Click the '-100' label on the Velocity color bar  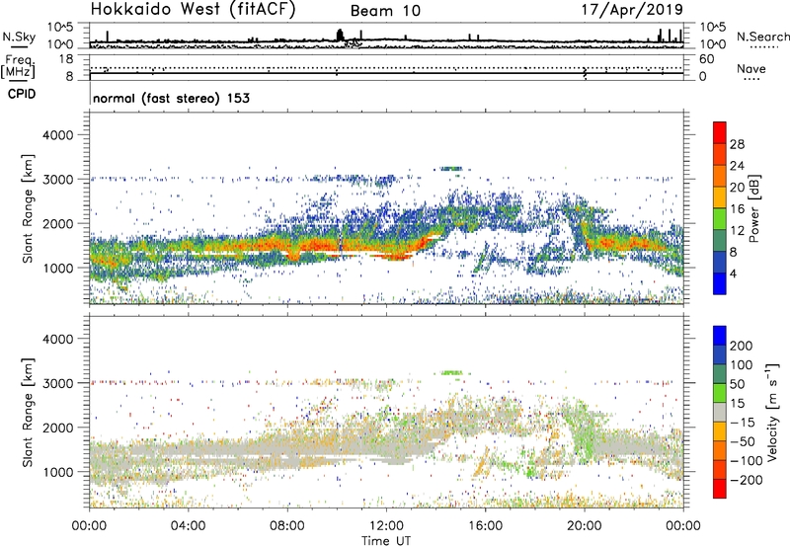coord(747,461)
